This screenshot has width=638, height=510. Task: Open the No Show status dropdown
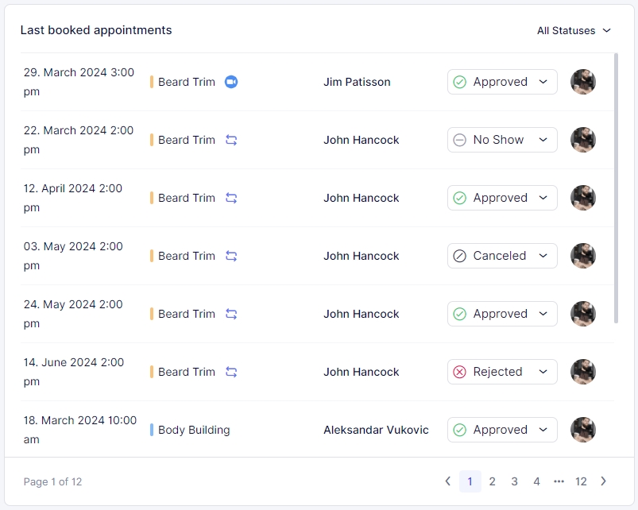tap(502, 140)
